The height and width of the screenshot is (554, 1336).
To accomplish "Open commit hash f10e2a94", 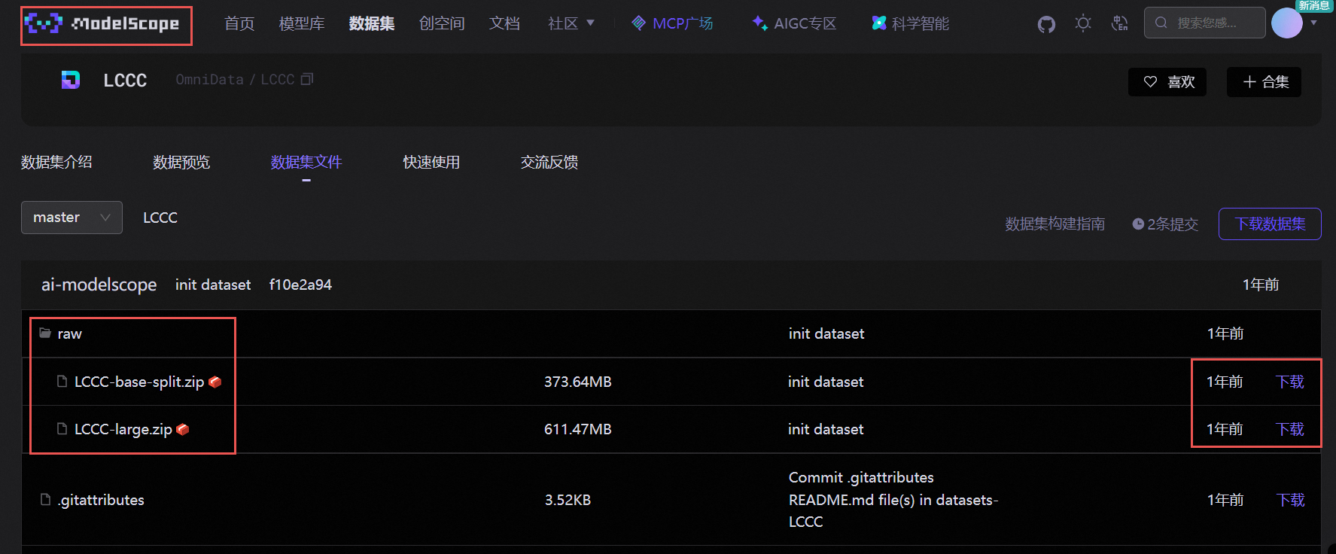I will pos(300,285).
